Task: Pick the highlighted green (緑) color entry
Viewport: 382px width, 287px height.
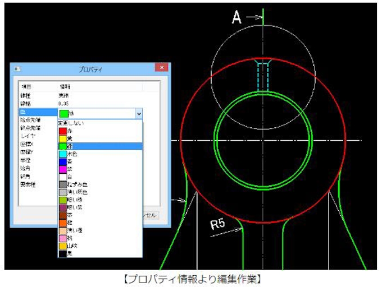Action: coord(70,146)
